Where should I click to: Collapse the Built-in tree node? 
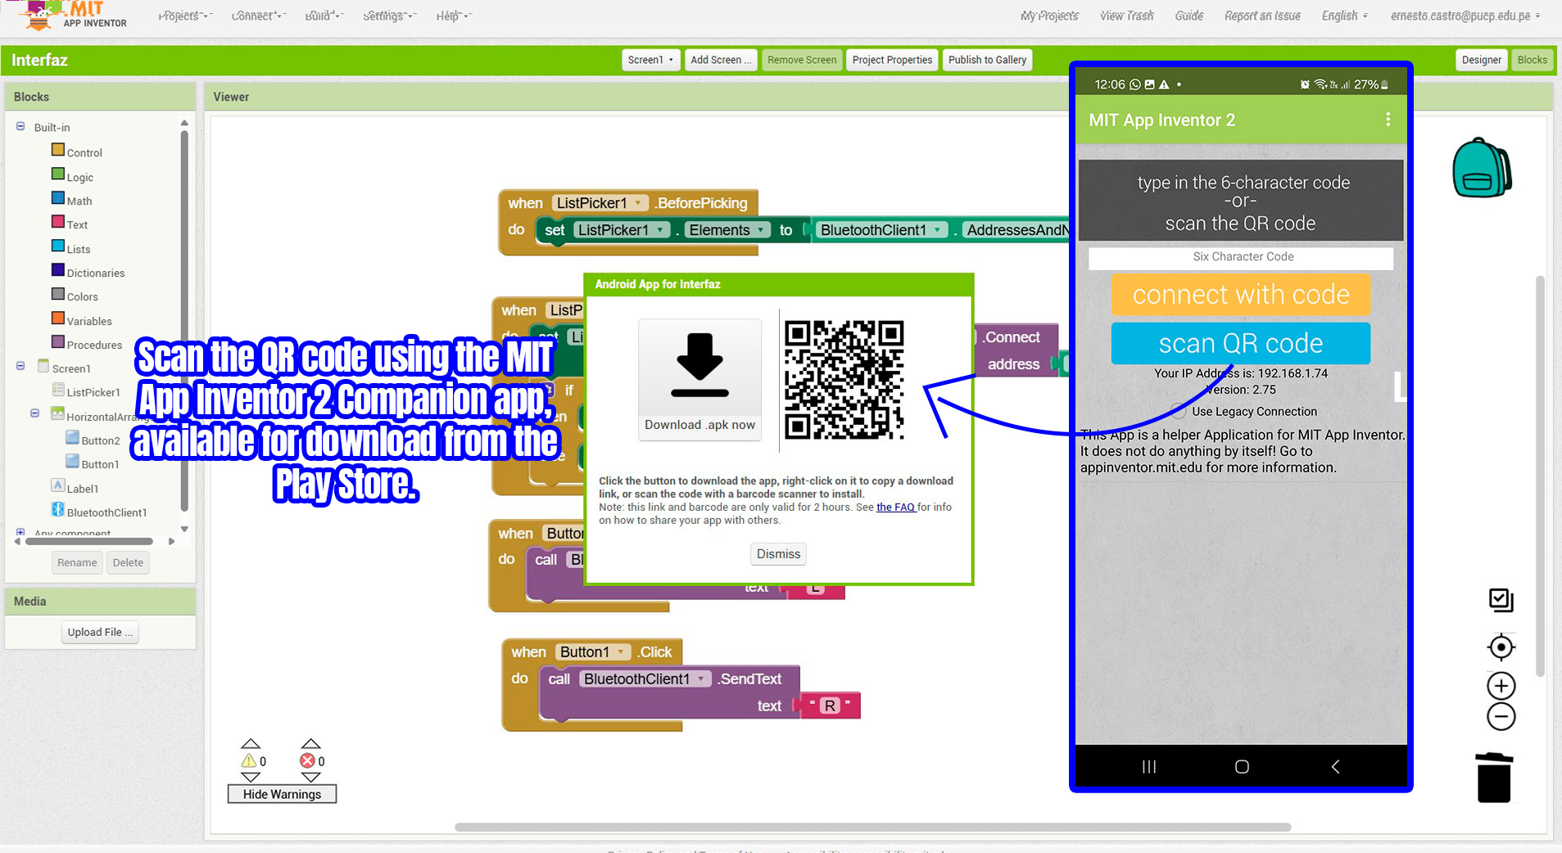pyautogui.click(x=20, y=127)
